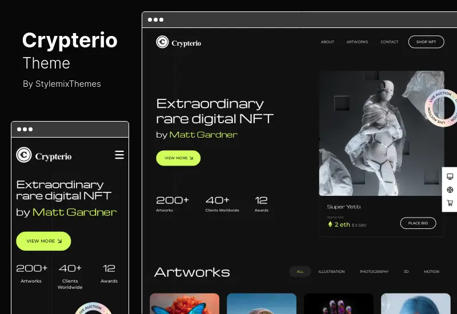Open the support lifebuoy icon in side panel
This screenshot has height=314, width=457.
[450, 190]
